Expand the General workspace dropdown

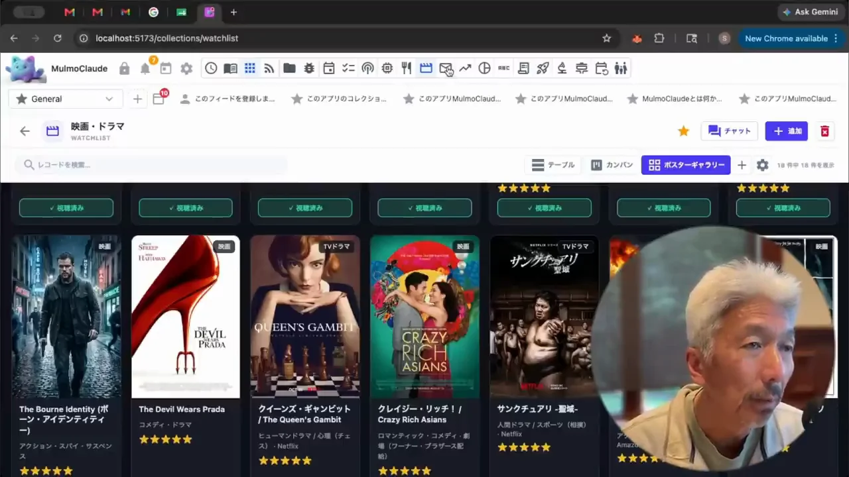66,99
